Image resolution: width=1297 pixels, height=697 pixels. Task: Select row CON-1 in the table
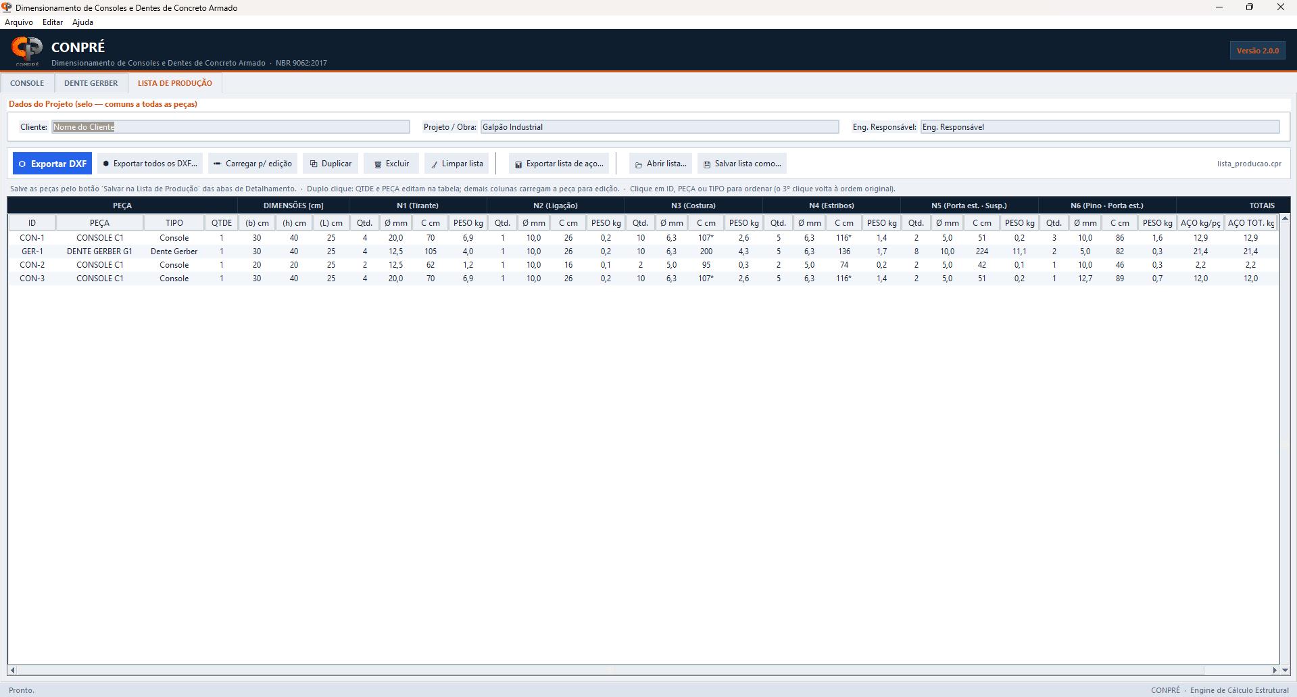643,238
